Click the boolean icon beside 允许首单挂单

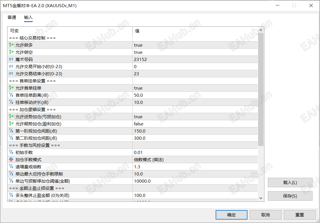click(11, 88)
